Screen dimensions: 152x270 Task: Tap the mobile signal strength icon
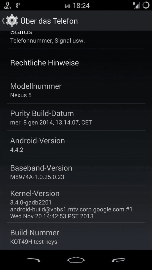[136, 5]
